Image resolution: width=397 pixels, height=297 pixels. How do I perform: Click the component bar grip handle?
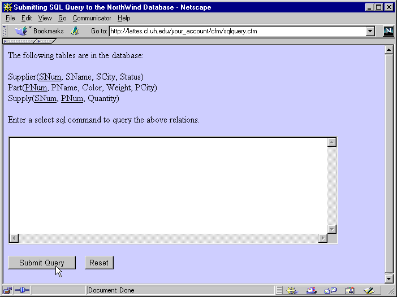point(279,290)
